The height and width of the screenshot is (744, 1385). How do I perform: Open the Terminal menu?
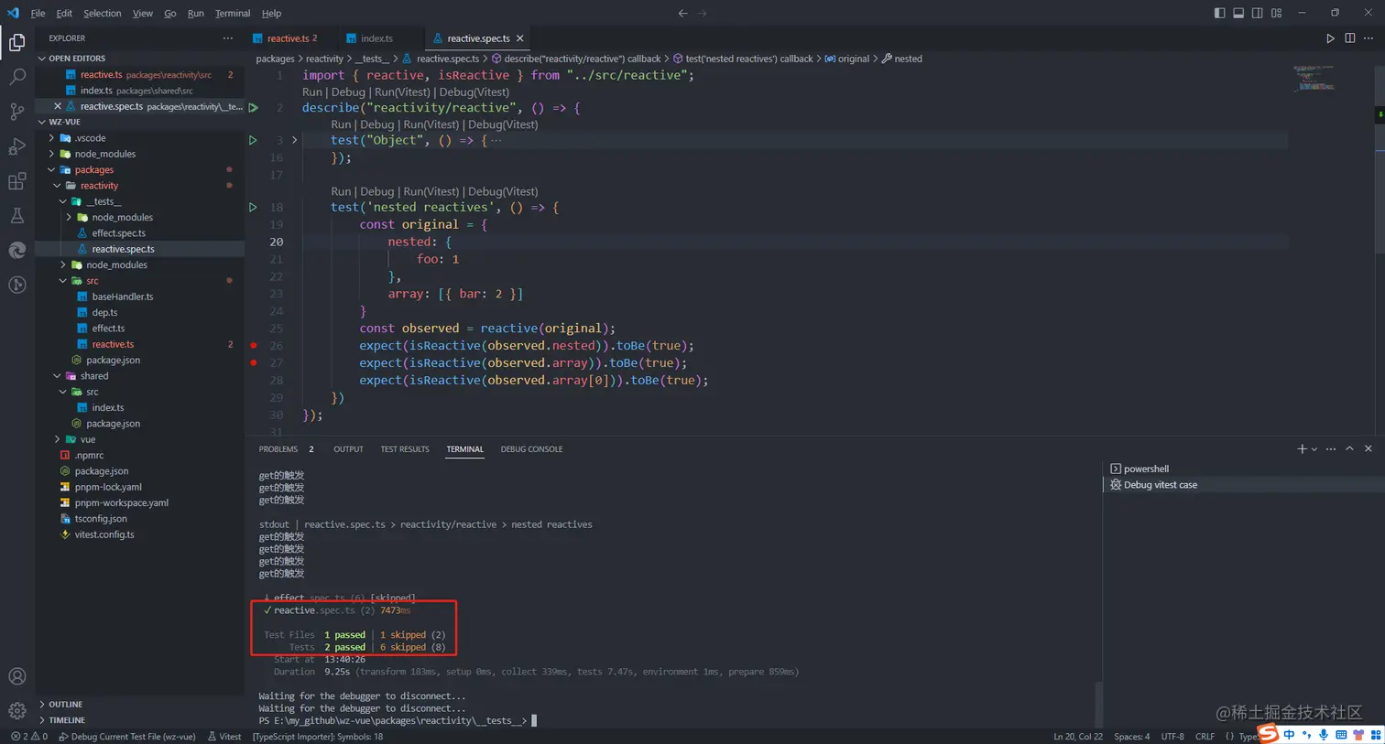pos(233,14)
